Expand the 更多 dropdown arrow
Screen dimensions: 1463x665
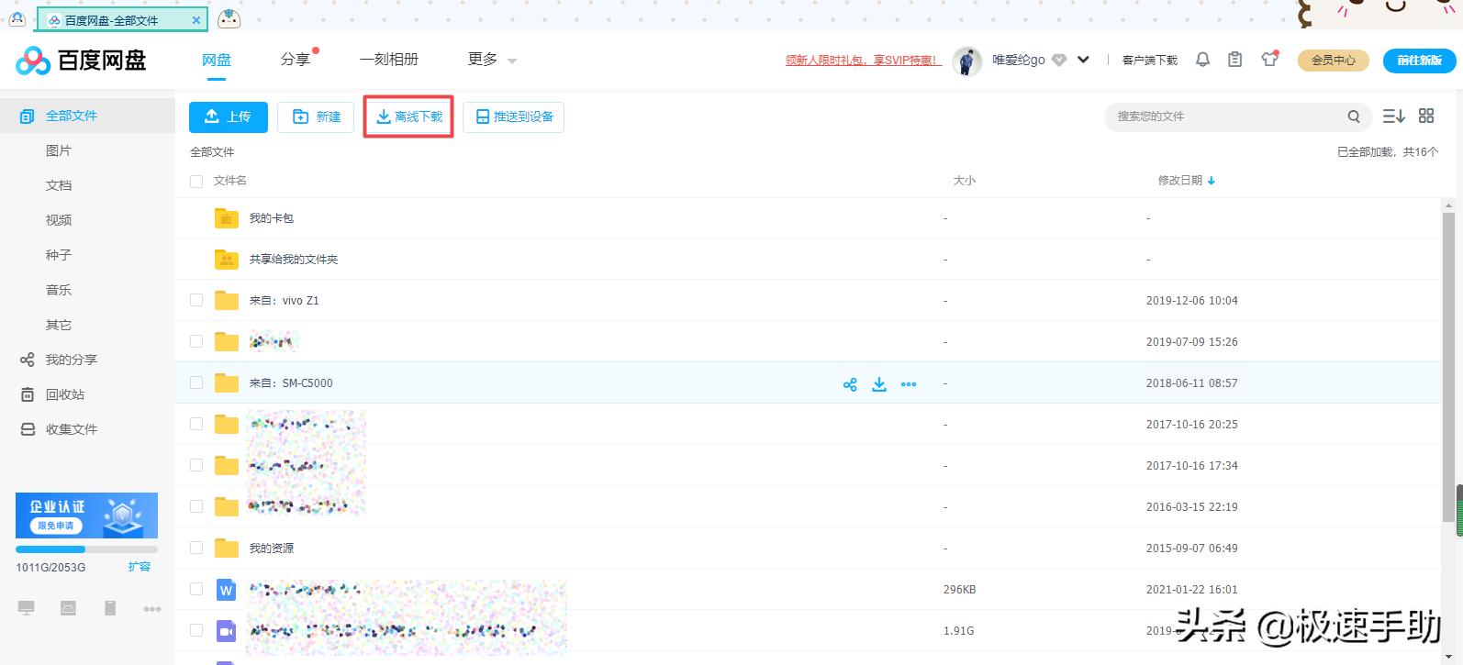click(x=512, y=61)
